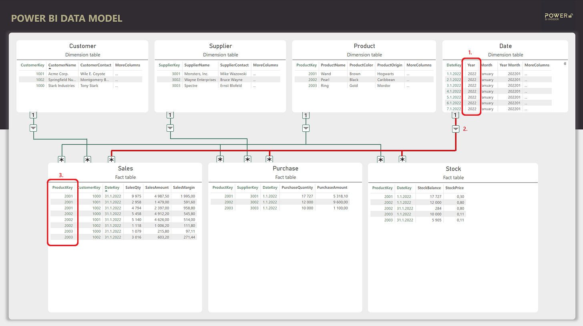The image size is (583, 326).
Task: Click PurchaseQuantity column header
Action: tap(297, 187)
